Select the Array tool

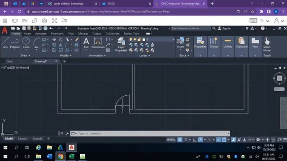pos(67,50)
